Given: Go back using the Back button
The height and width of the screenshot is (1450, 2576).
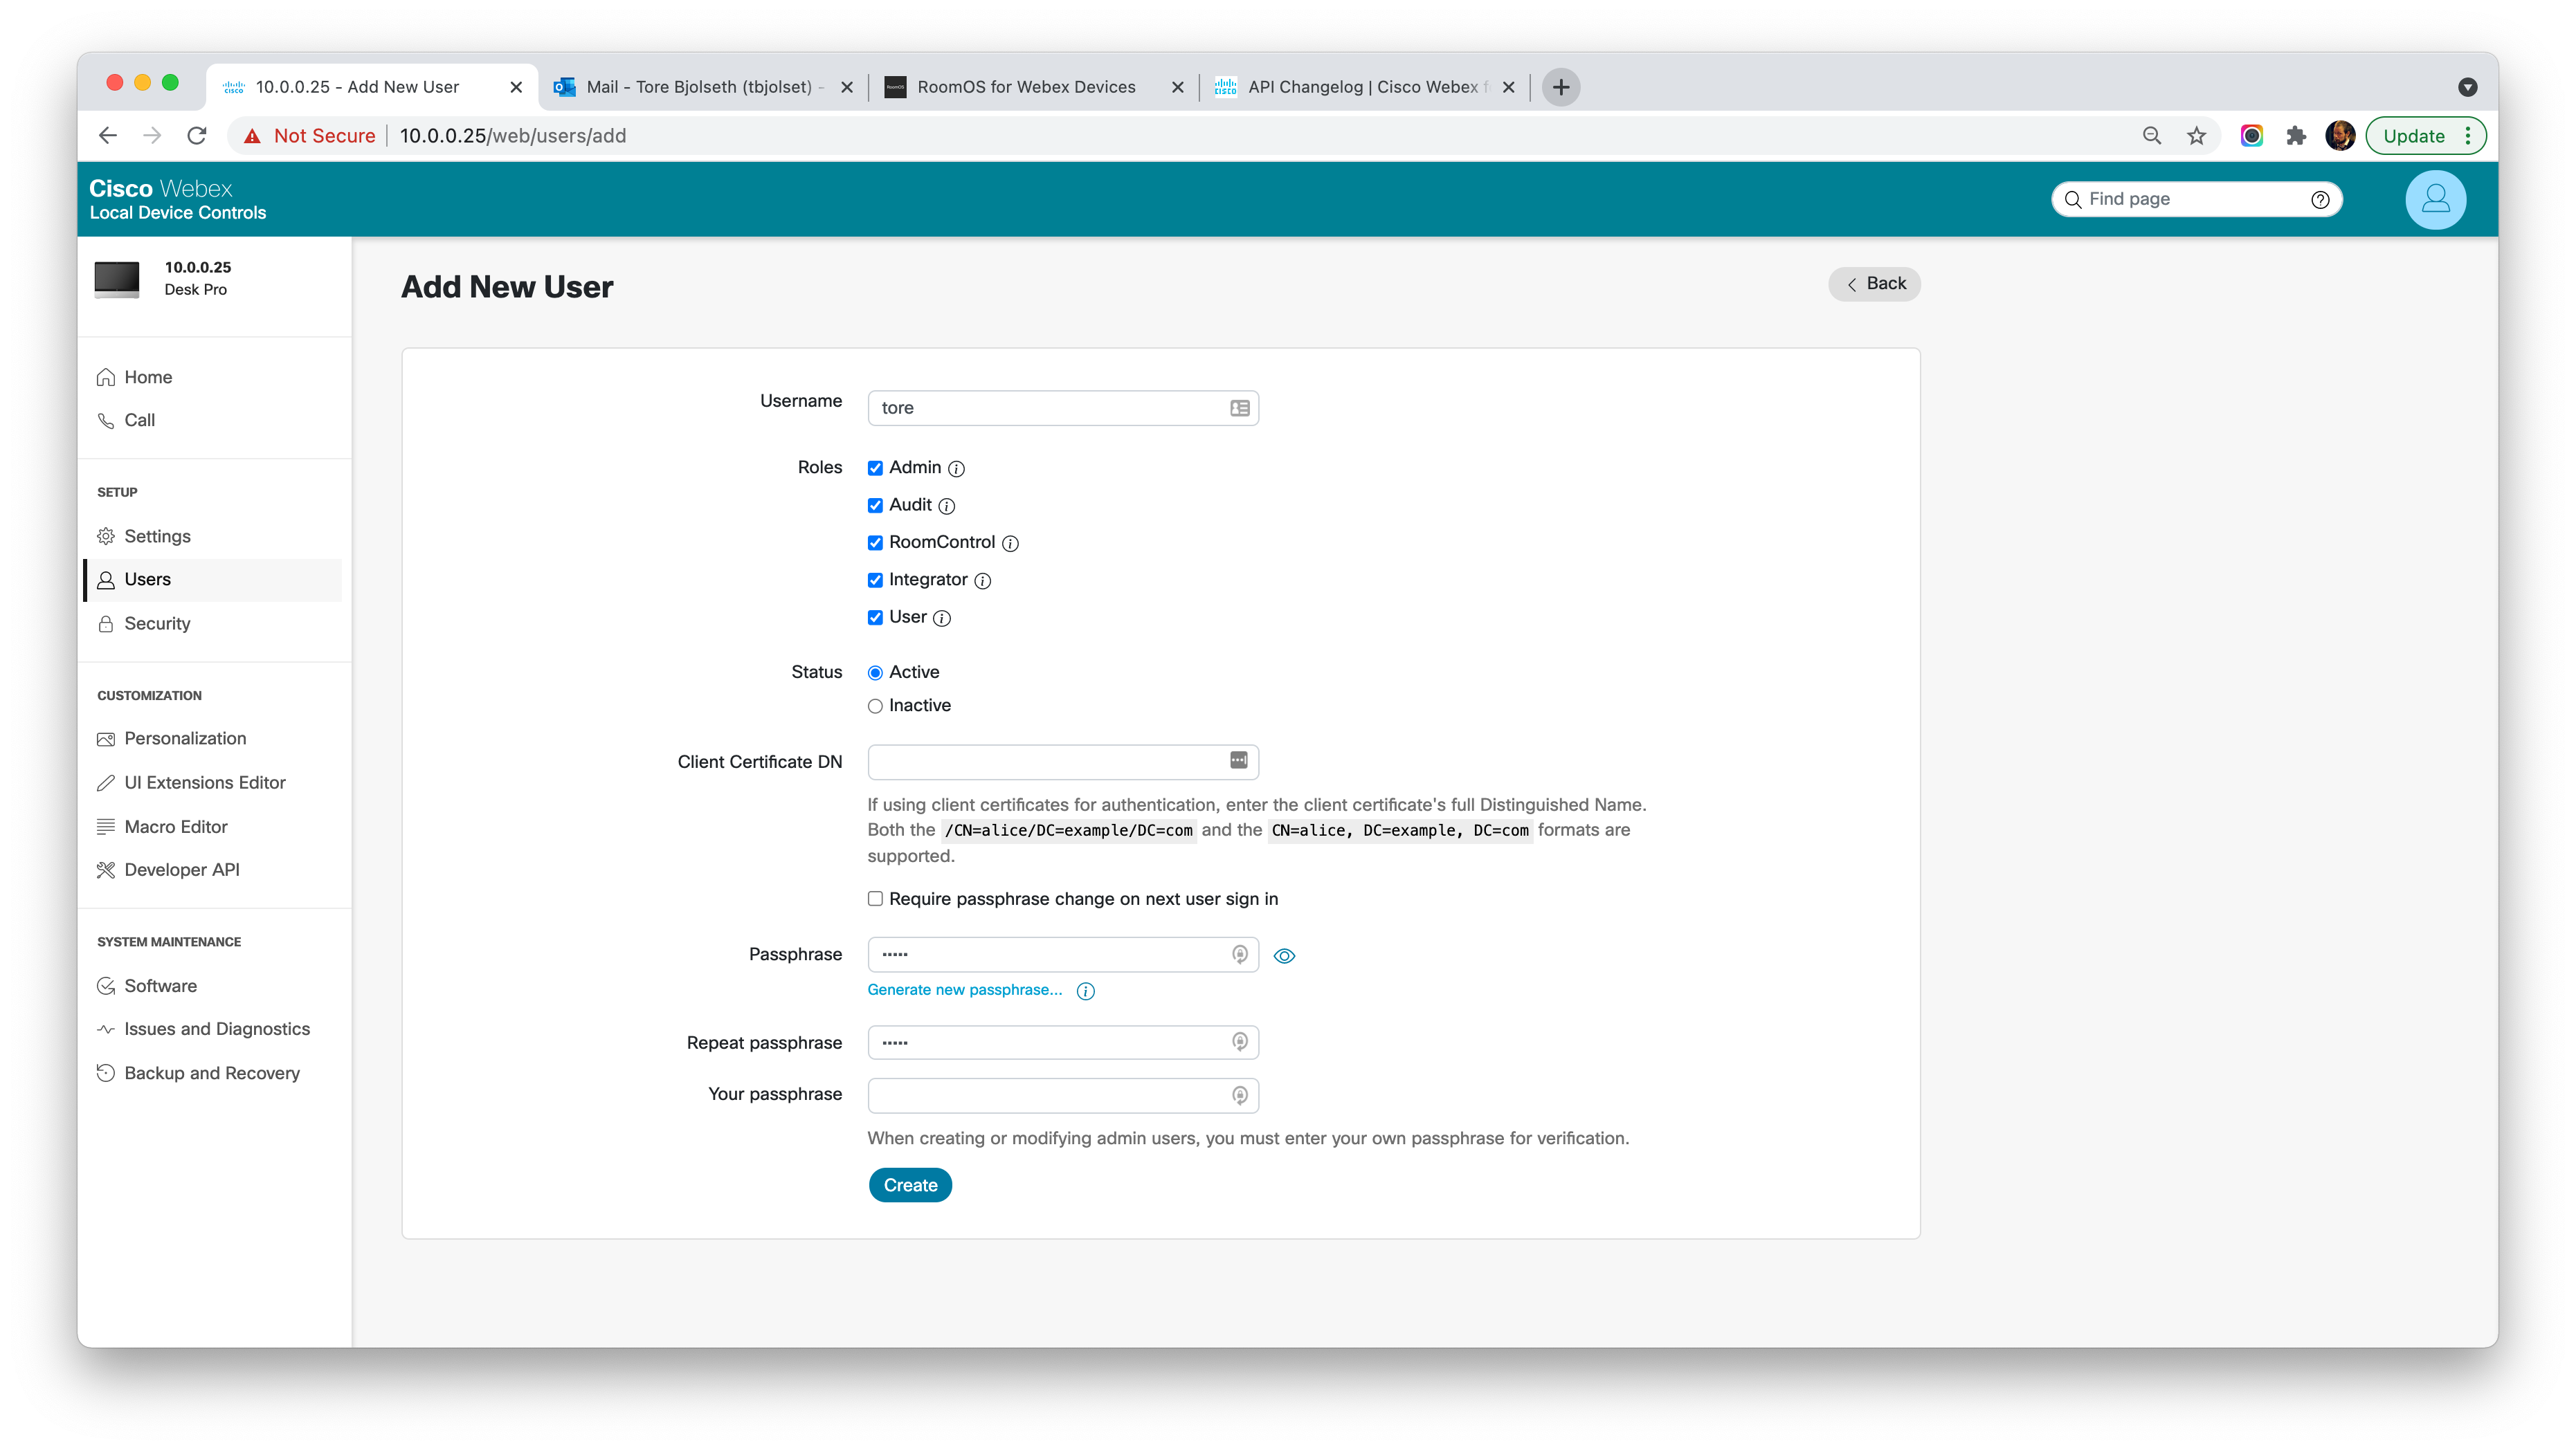Looking at the screenshot, I should 1874,284.
